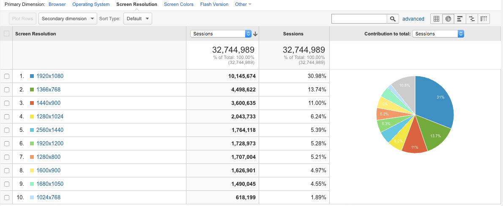Select the Screen Colors dimension
Screen dimensions: 503x206
click(x=178, y=4)
